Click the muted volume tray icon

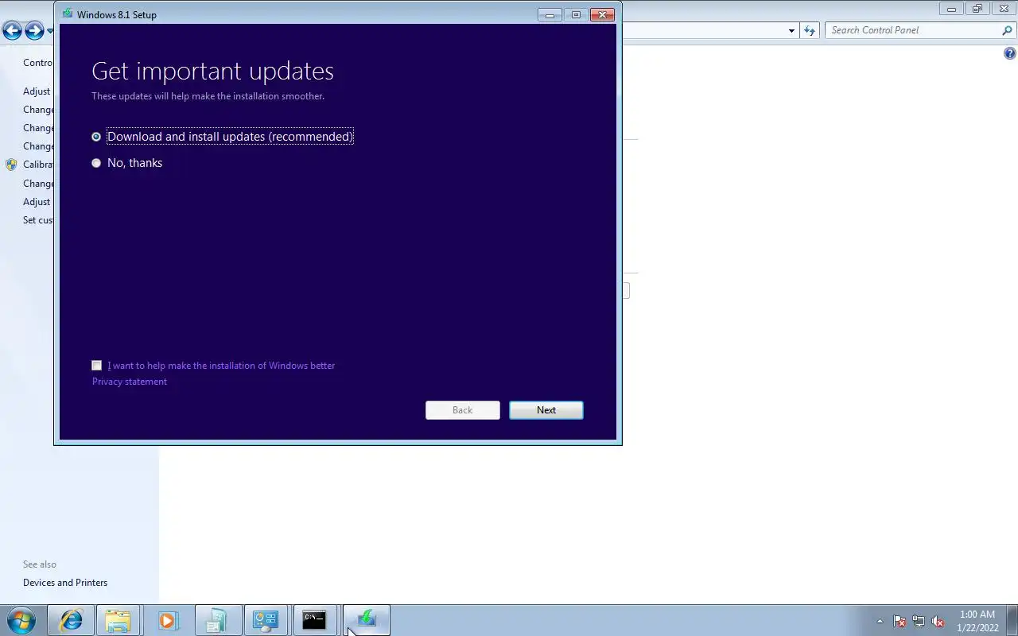[938, 622]
